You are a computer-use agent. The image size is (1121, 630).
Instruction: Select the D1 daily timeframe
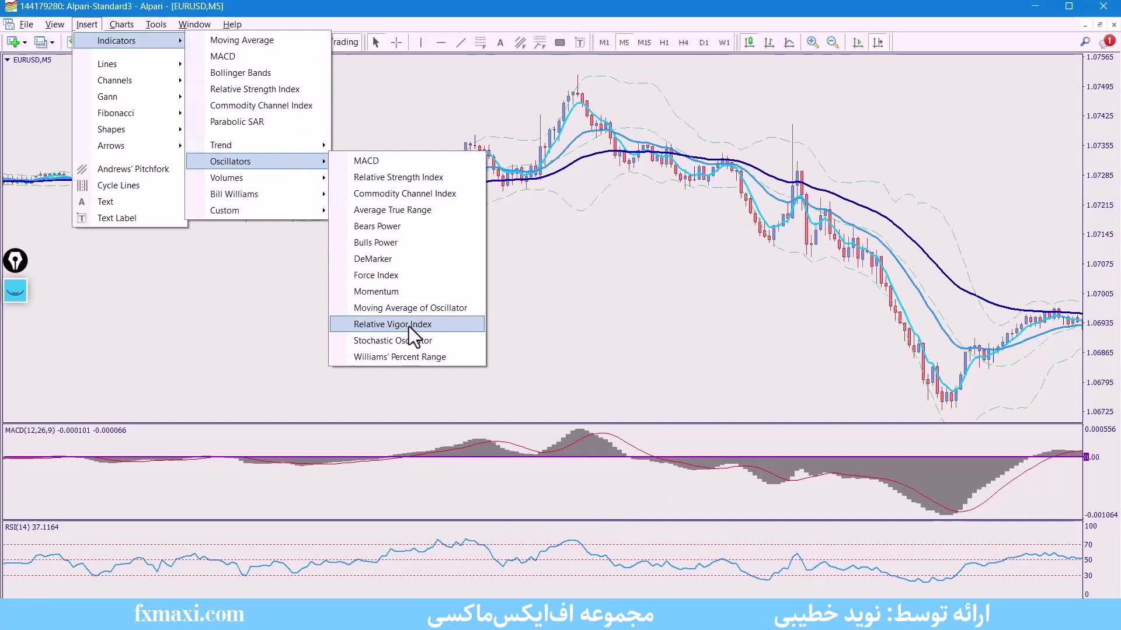[704, 42]
